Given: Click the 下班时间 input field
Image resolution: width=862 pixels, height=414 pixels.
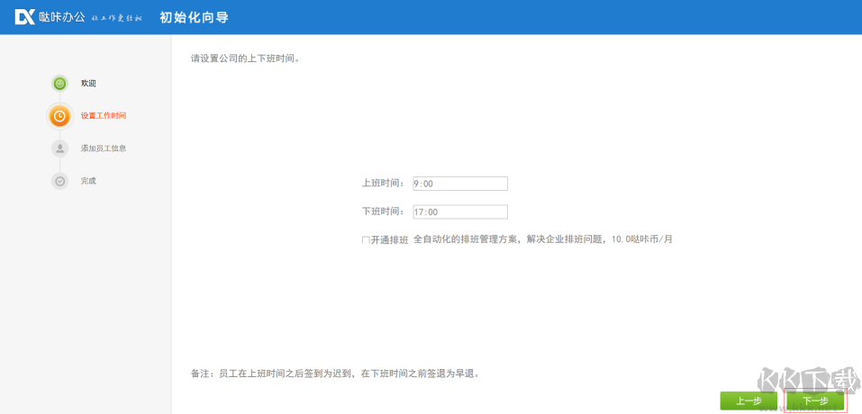Looking at the screenshot, I should click(x=460, y=211).
